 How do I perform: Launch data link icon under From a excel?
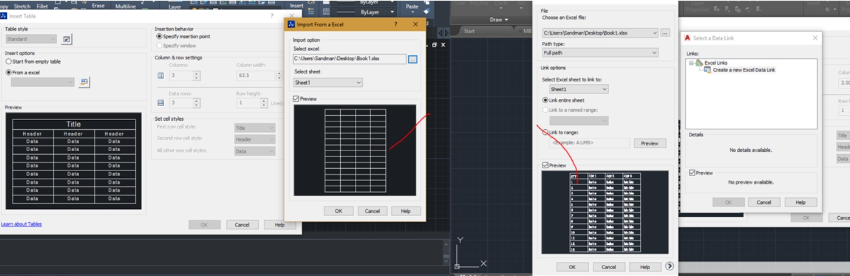point(84,82)
